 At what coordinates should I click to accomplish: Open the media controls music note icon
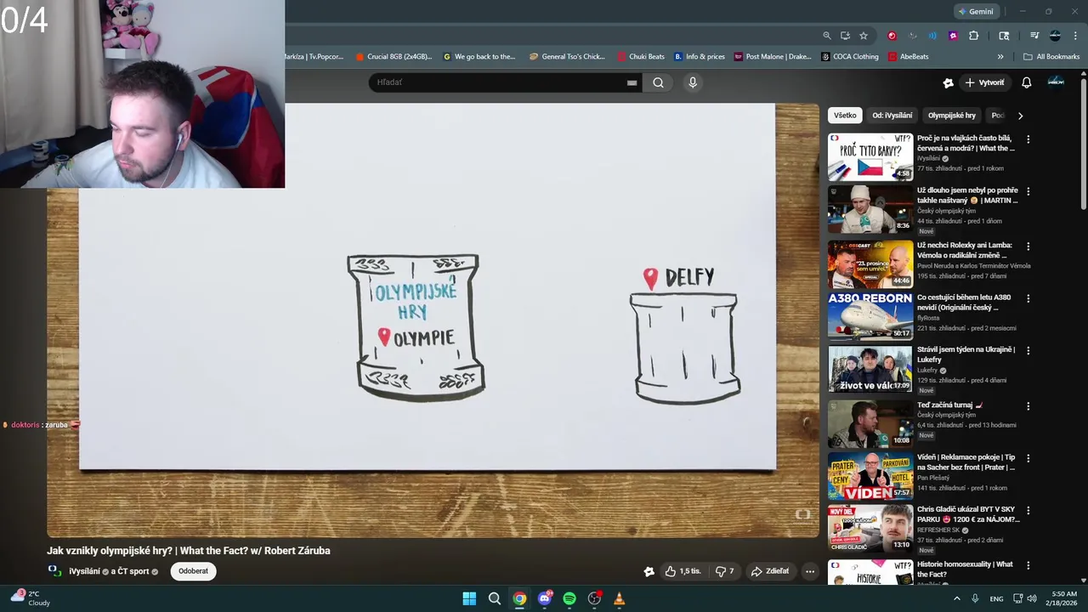1034,36
